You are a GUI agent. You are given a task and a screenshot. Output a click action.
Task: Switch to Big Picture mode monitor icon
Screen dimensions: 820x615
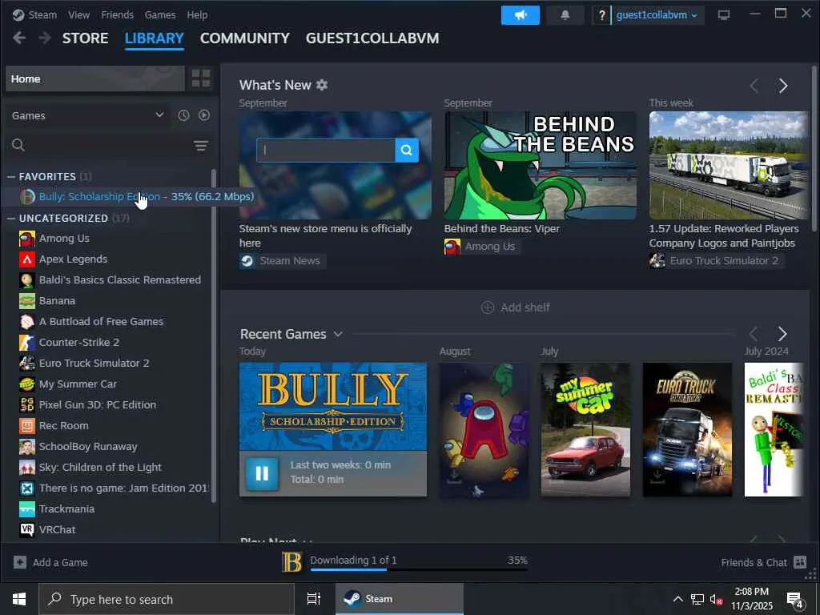coord(724,15)
